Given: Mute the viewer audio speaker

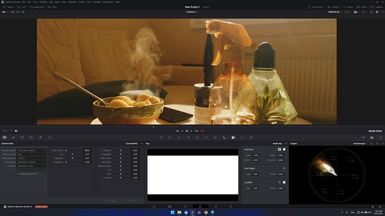Looking at the screenshot, I should pos(16,131).
